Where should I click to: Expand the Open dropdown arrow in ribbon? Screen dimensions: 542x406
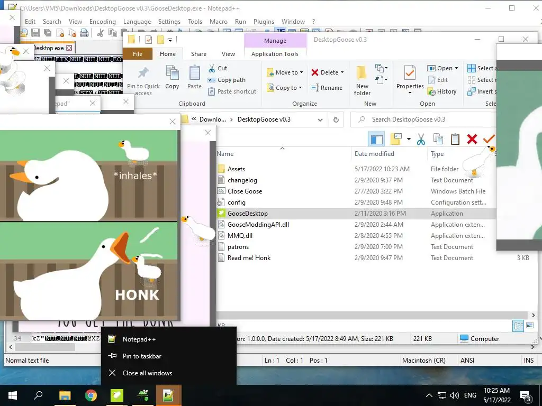point(457,68)
